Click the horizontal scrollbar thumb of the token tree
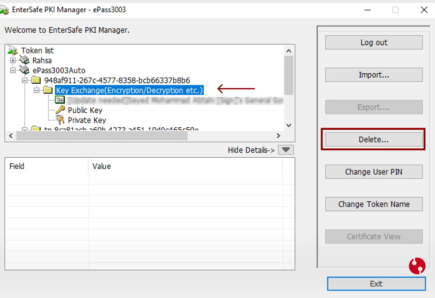Image resolution: width=435 pixels, height=298 pixels. 102,136
